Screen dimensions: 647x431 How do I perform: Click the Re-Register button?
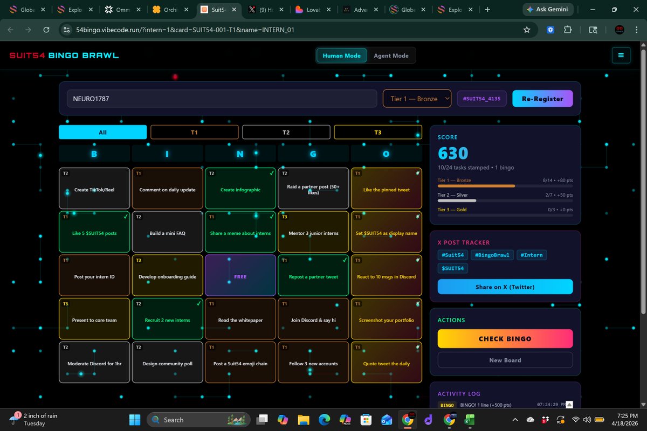coord(542,99)
